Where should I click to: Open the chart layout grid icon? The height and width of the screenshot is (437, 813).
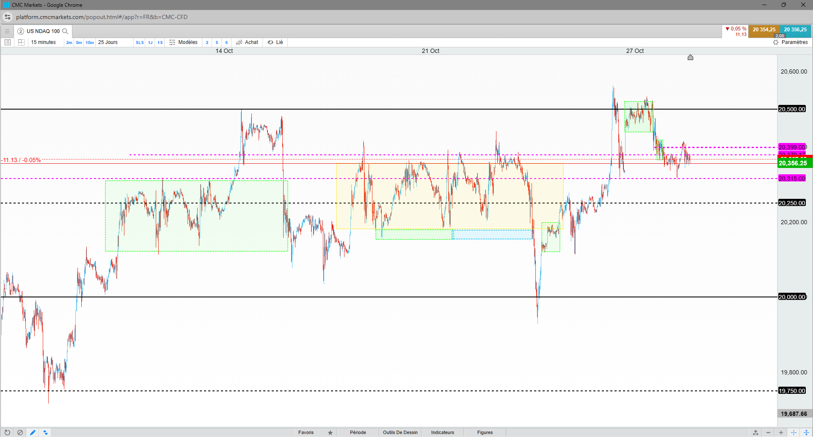(x=21, y=42)
